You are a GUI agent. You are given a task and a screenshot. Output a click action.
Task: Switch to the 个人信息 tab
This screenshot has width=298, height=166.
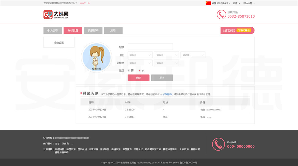click(52, 30)
